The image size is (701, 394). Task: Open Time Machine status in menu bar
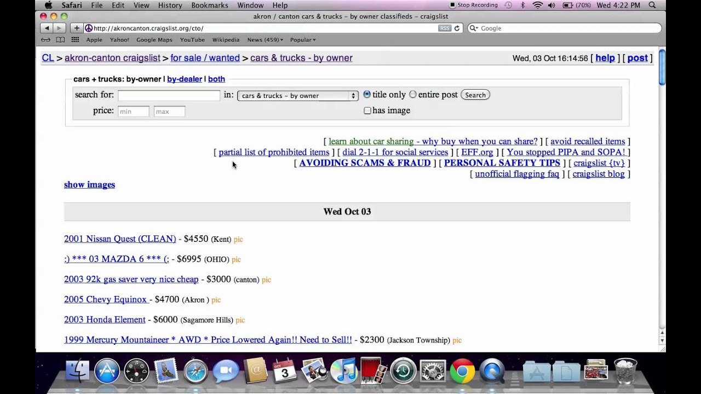(x=509, y=5)
